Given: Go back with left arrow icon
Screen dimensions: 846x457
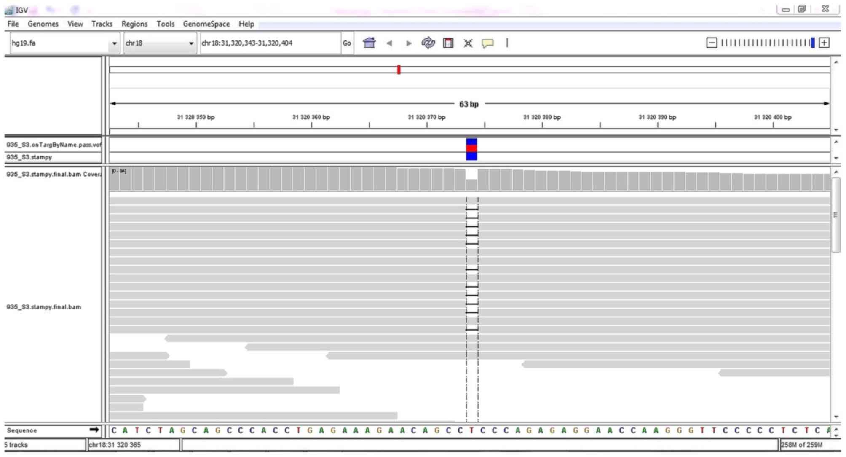Looking at the screenshot, I should click(x=389, y=43).
